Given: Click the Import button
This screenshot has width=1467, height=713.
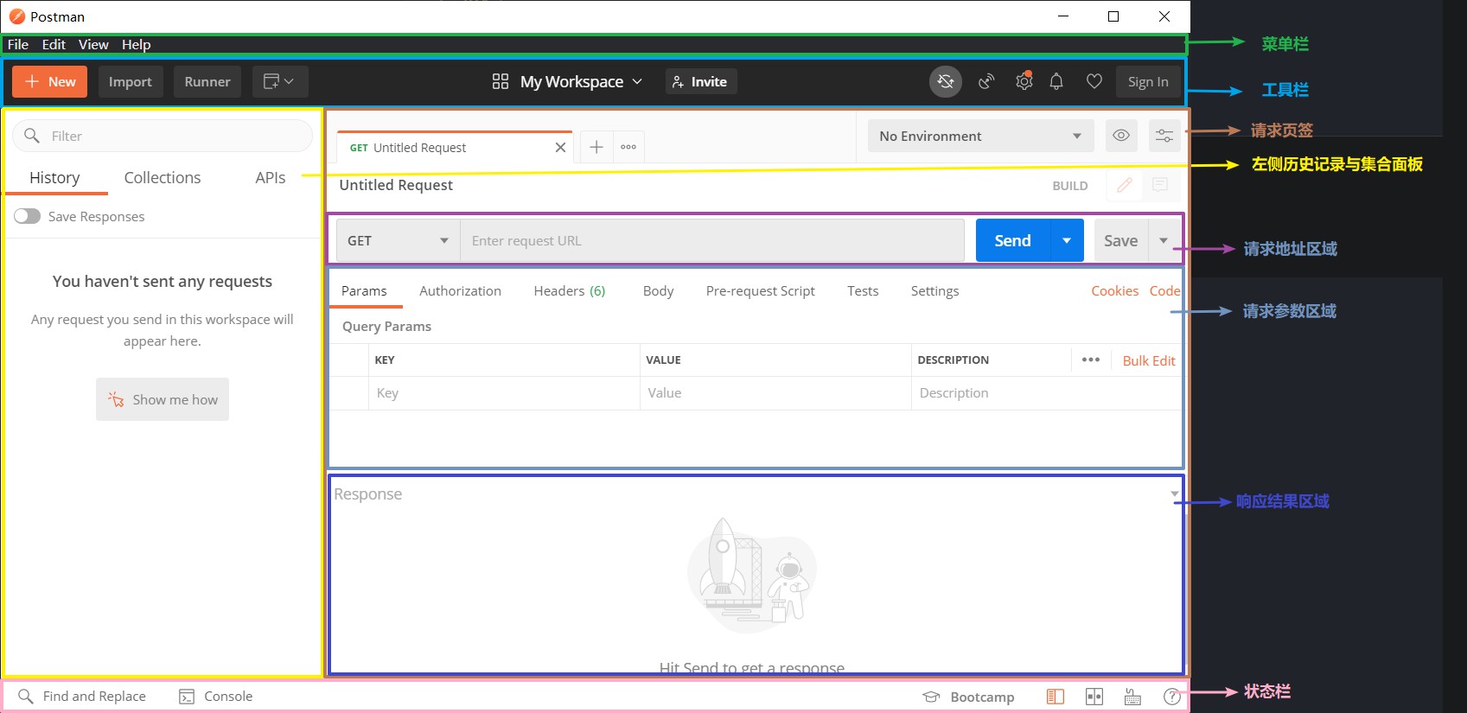Looking at the screenshot, I should tap(131, 81).
